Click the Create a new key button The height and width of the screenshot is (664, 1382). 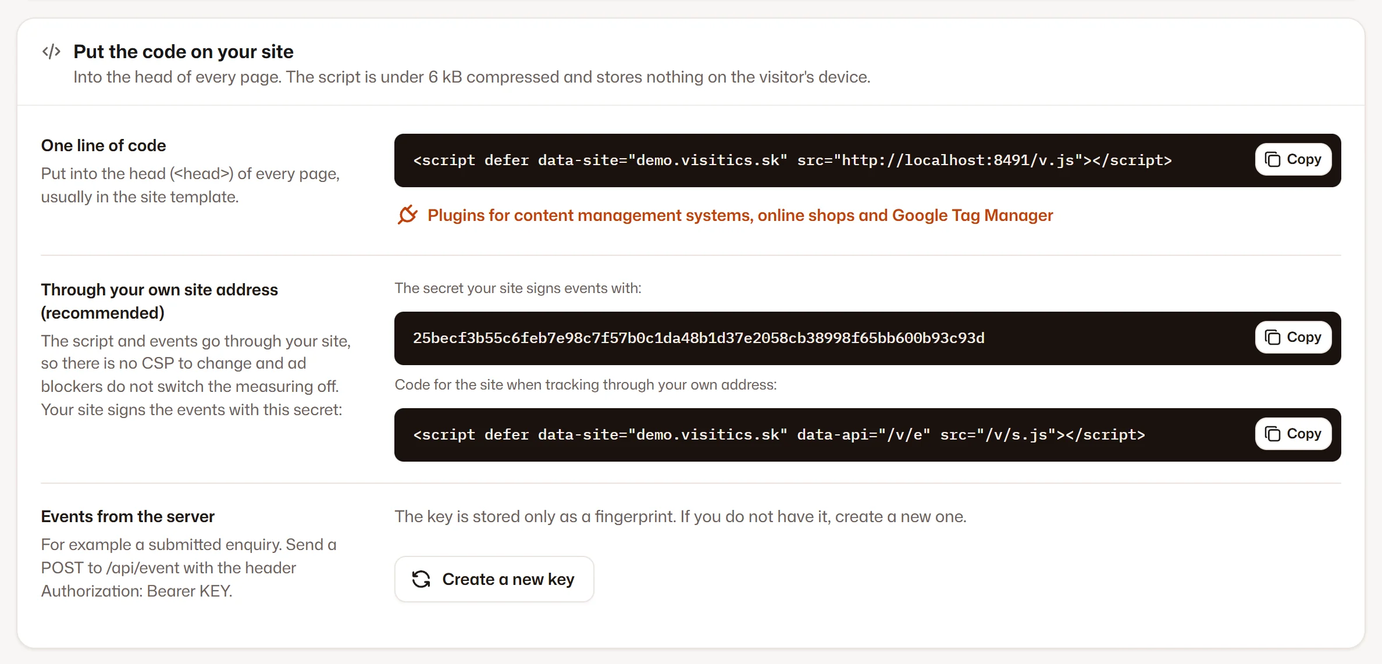pyautogui.click(x=494, y=579)
